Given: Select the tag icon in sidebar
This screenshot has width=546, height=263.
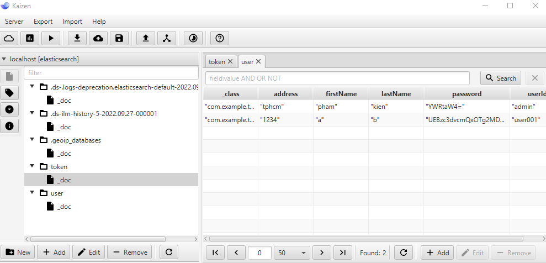Looking at the screenshot, I should click(9, 93).
